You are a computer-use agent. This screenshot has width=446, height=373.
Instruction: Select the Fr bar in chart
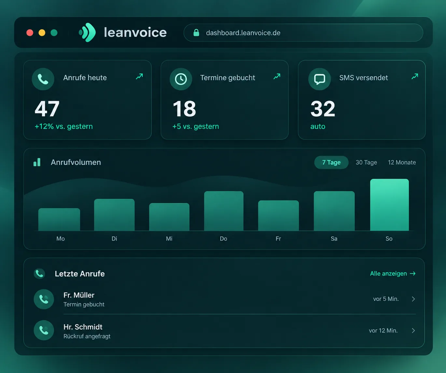[x=278, y=216]
